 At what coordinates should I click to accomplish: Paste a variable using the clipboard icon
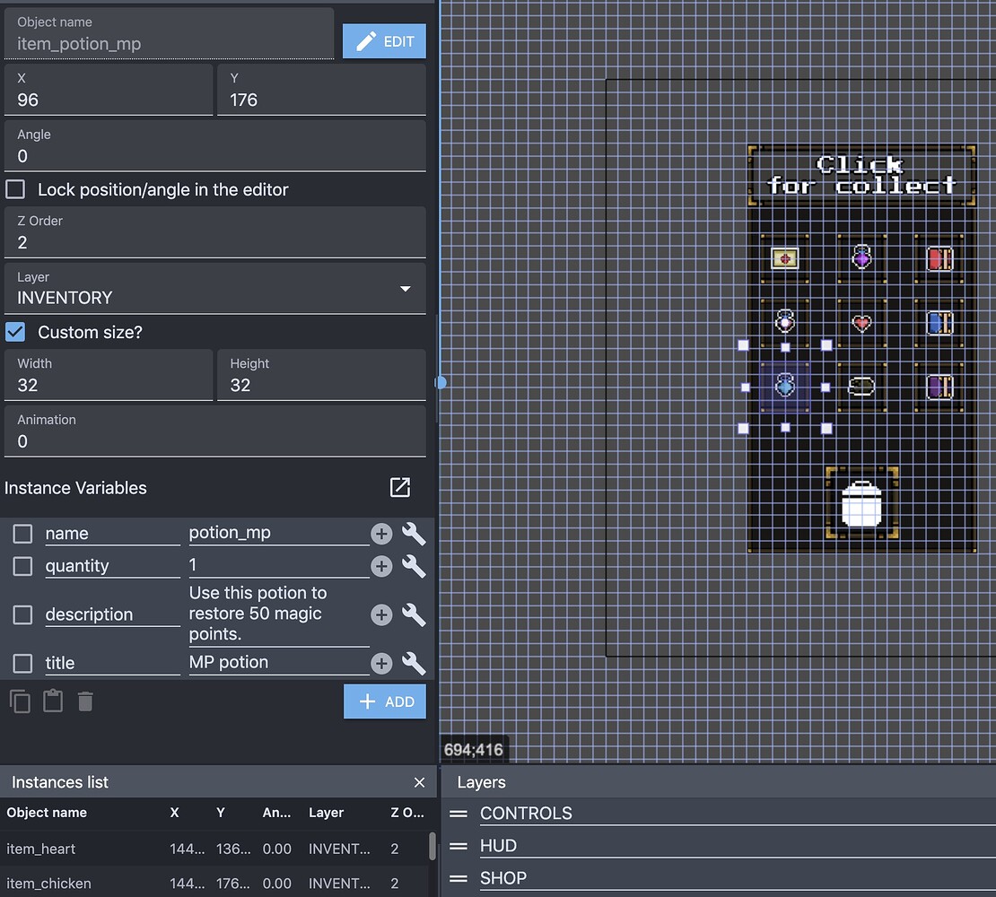(x=52, y=701)
